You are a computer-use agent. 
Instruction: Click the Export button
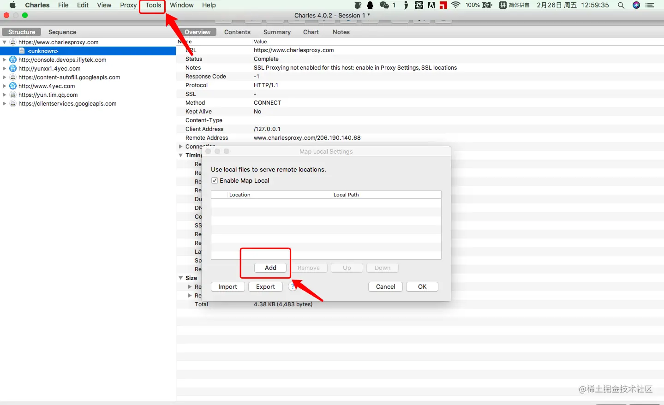(x=265, y=286)
